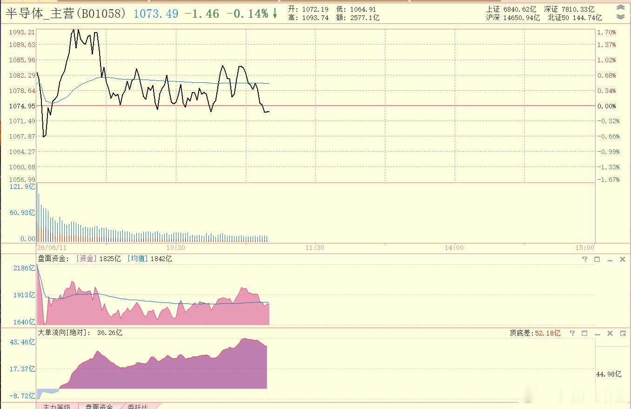The image size is (631, 409).
Task: Click the 盘面资金: panel title
Action: [54, 259]
